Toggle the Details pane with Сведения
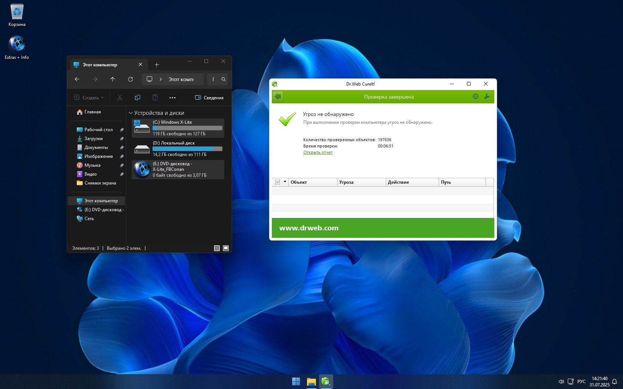Screen dimensions: 623x389 (209, 98)
